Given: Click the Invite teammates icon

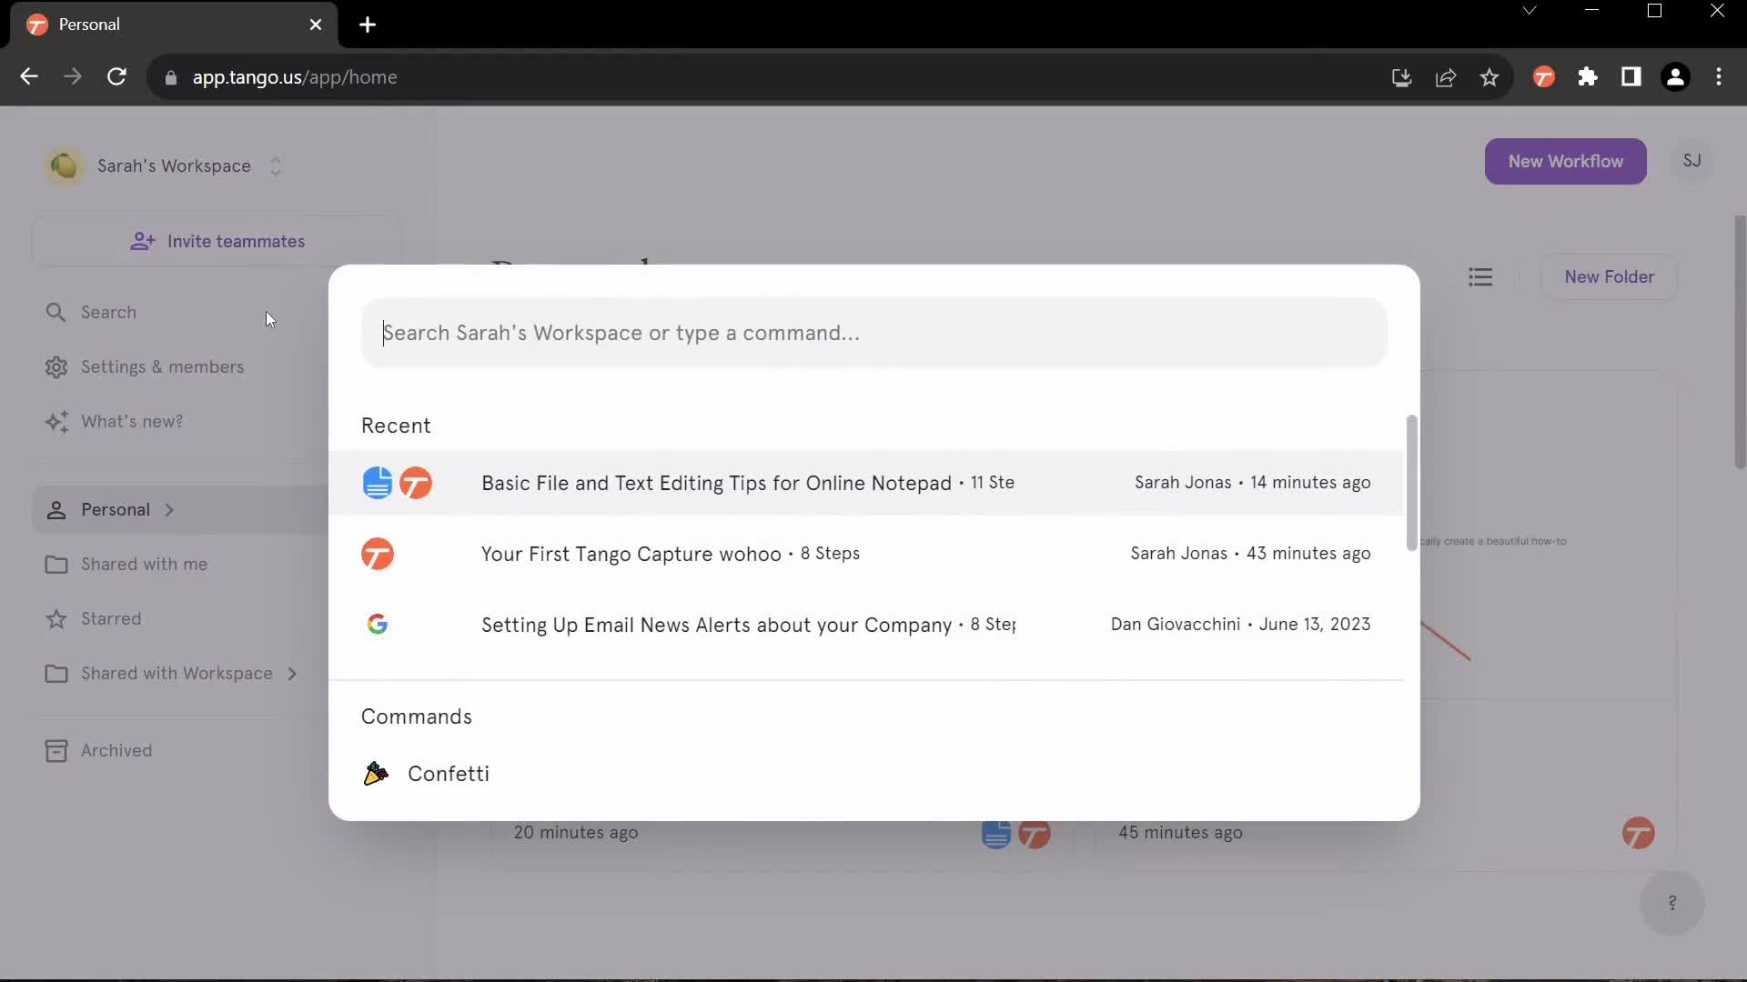Looking at the screenshot, I should click(142, 240).
